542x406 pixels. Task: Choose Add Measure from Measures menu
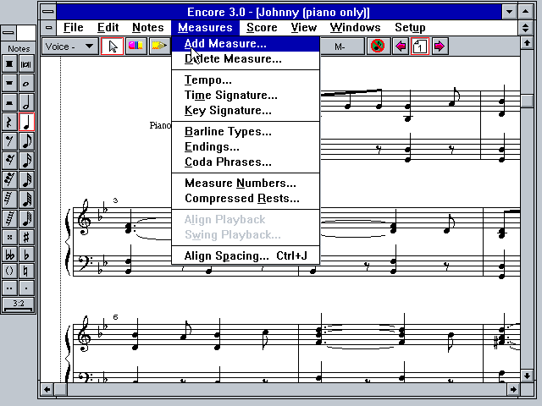[x=225, y=43]
